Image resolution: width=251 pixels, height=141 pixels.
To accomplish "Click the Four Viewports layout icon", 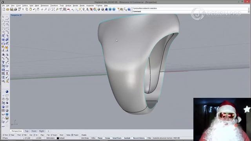I will tap(65, 9).
